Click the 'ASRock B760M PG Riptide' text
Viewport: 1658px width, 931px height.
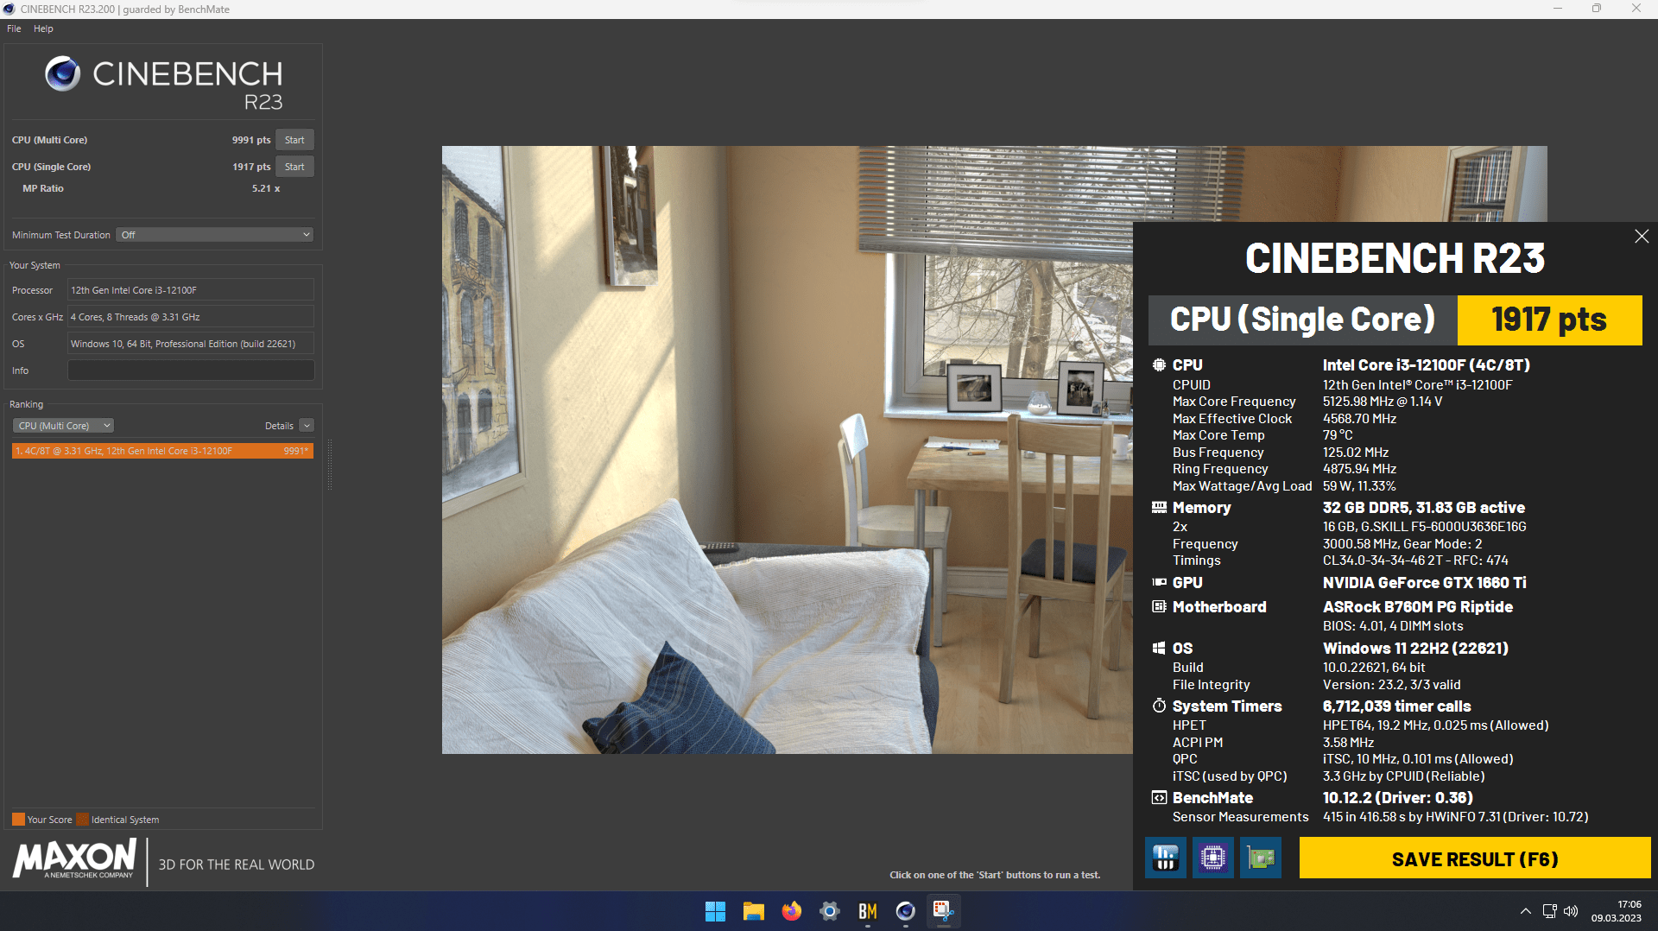coord(1418,607)
